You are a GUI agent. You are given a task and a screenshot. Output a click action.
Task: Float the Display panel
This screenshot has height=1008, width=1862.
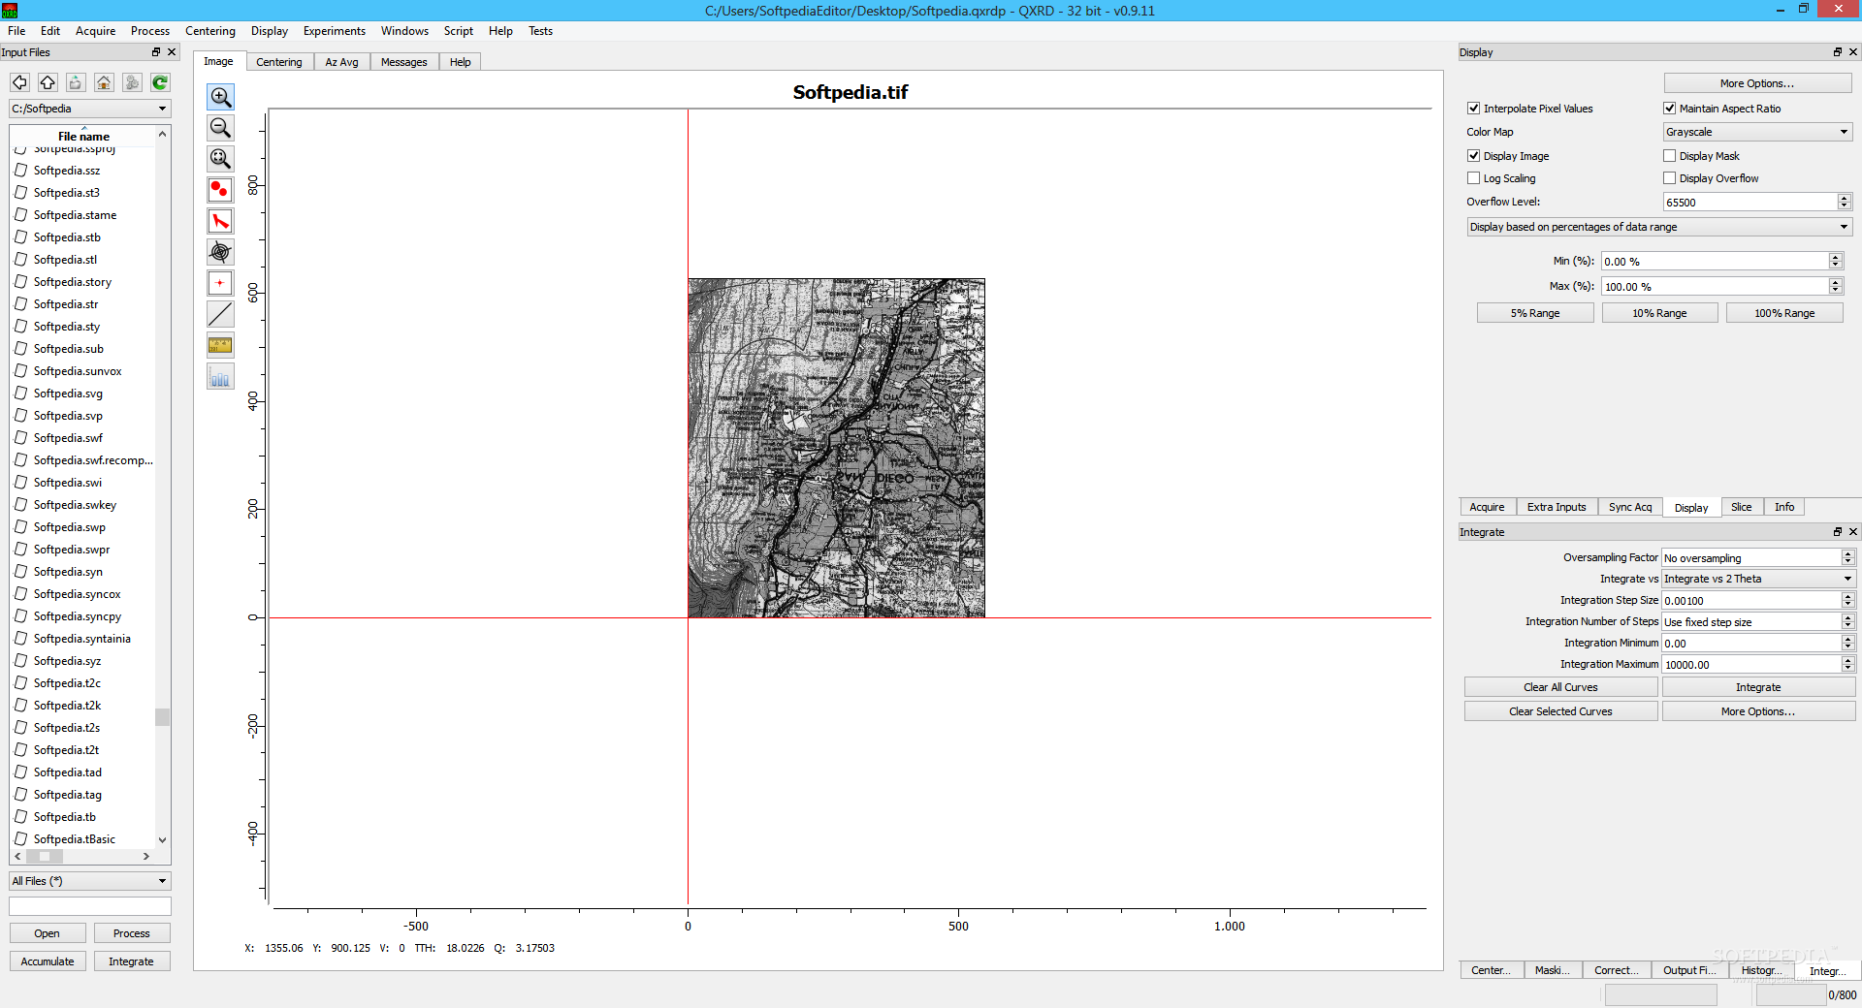click(x=1837, y=52)
